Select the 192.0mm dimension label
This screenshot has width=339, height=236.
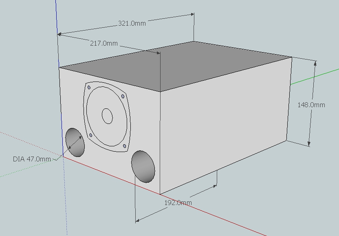pos(178,203)
